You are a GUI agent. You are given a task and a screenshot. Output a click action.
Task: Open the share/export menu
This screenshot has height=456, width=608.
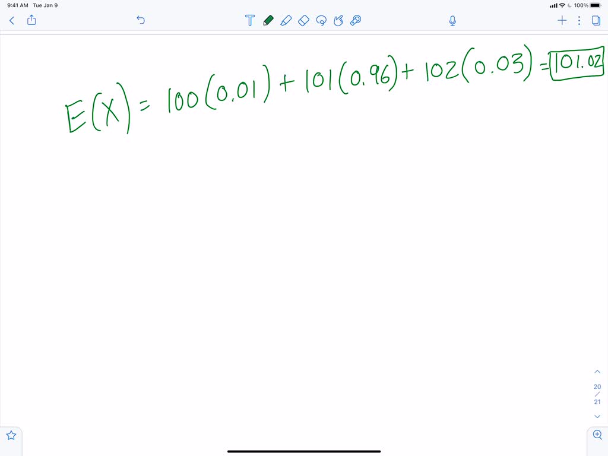point(32,20)
